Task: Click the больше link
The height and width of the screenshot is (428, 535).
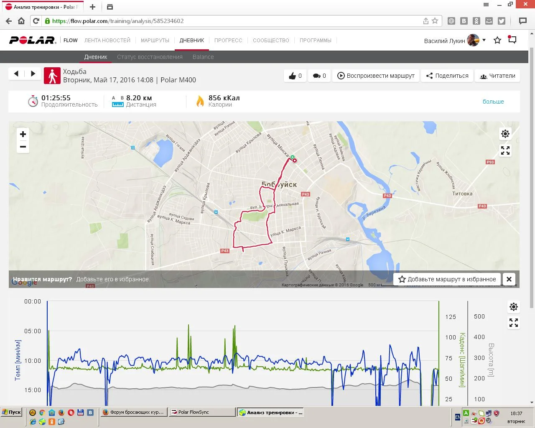Action: click(x=493, y=102)
